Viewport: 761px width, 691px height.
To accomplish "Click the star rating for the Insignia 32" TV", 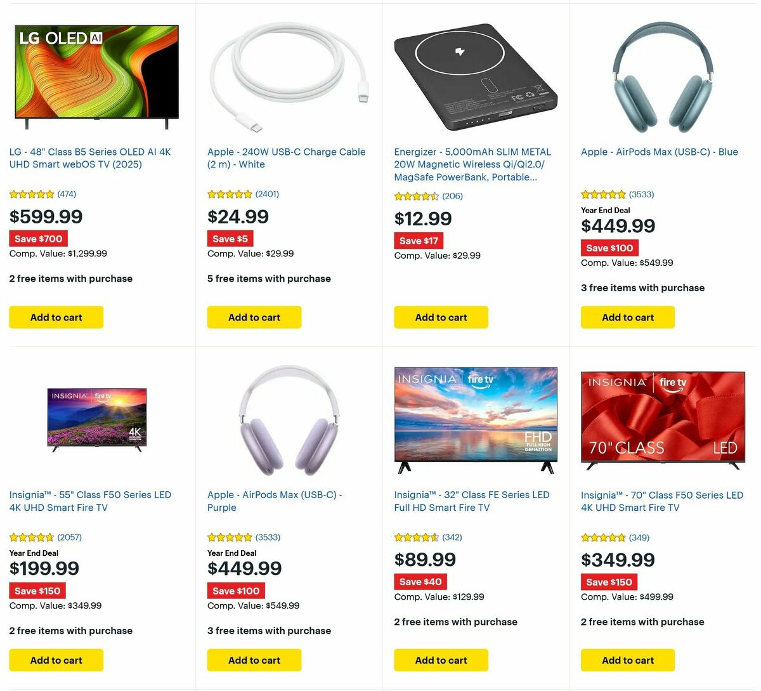I will (x=415, y=537).
